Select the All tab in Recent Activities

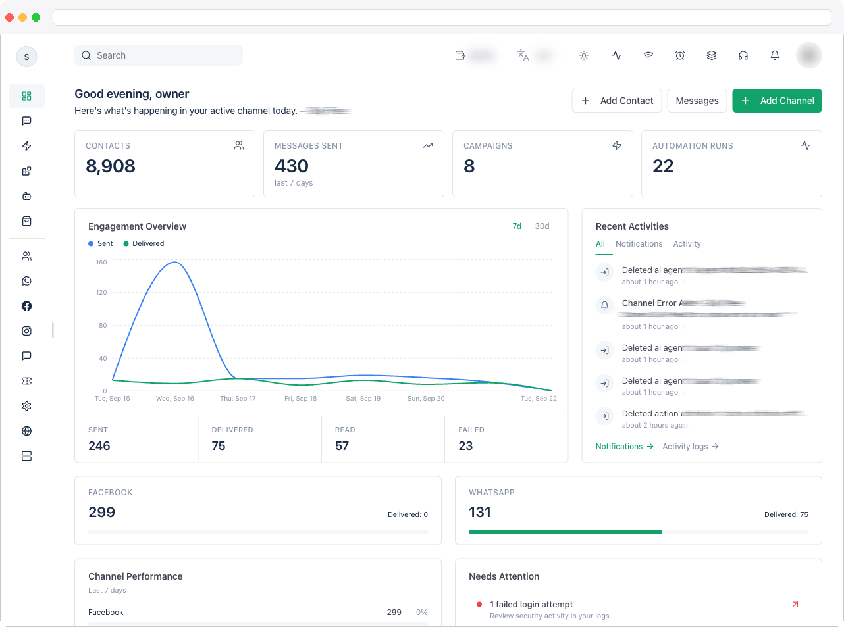click(600, 244)
